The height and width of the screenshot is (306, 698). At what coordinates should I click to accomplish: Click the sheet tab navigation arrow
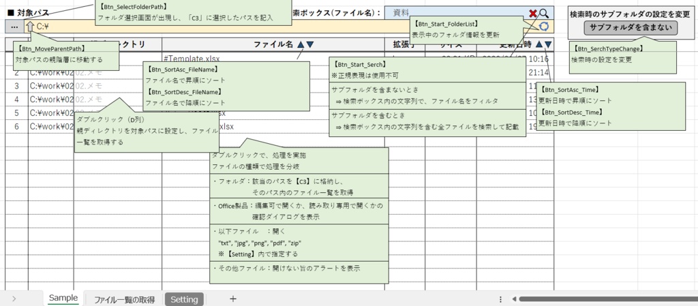pos(14,299)
